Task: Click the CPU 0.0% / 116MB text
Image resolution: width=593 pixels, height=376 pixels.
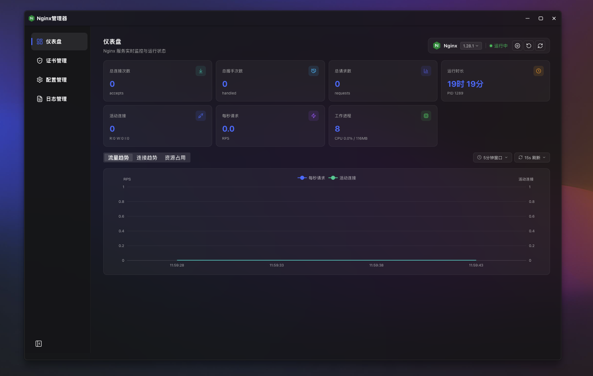Action: (x=351, y=139)
